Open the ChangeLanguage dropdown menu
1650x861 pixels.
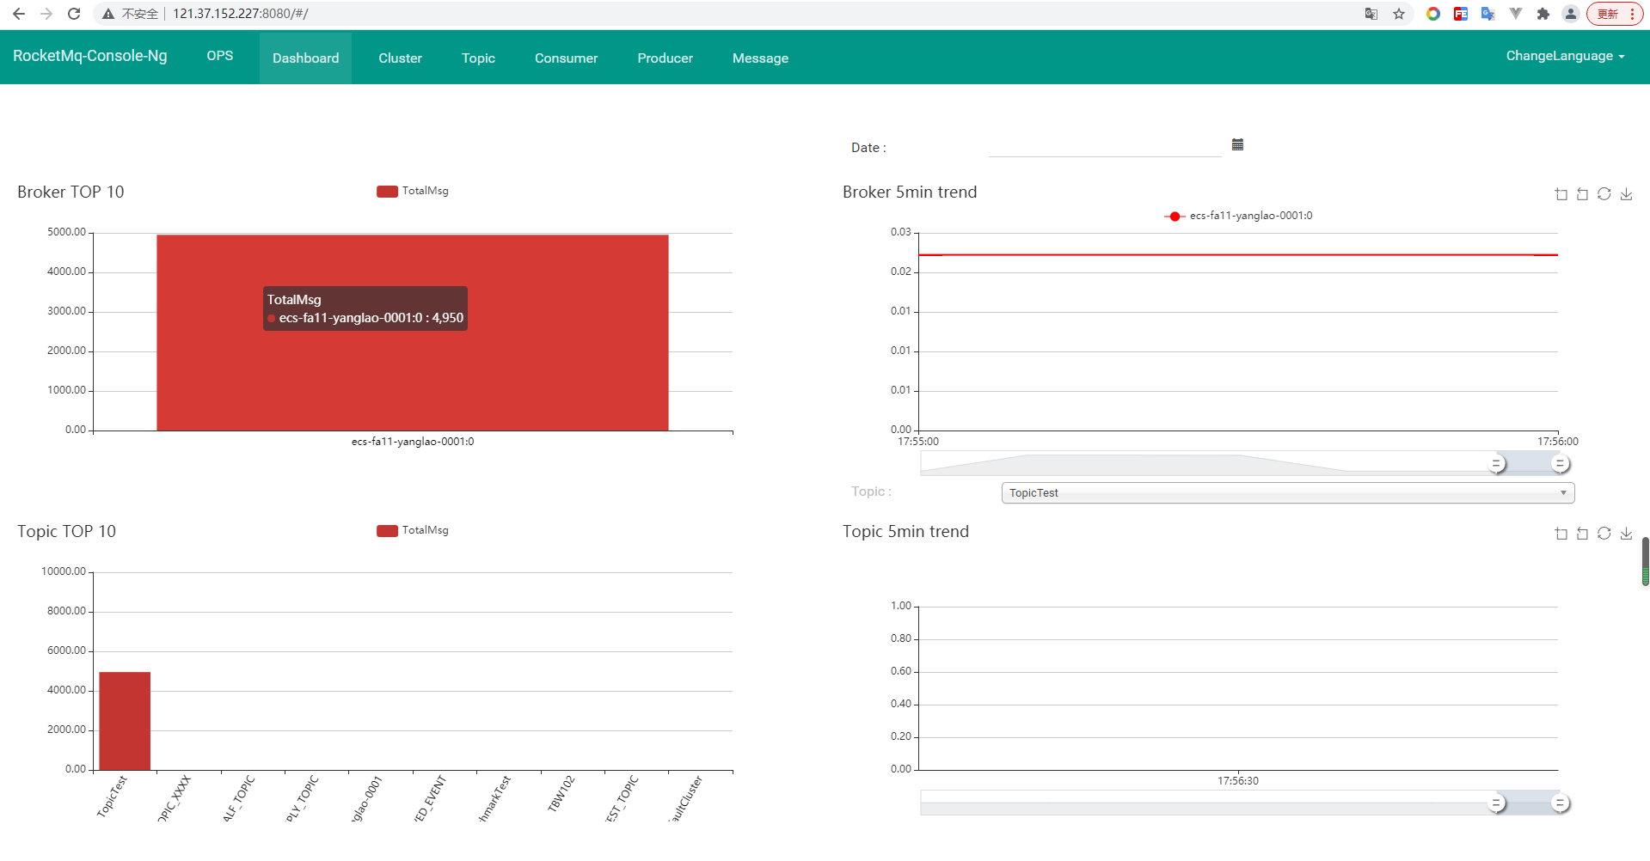pyautogui.click(x=1565, y=56)
